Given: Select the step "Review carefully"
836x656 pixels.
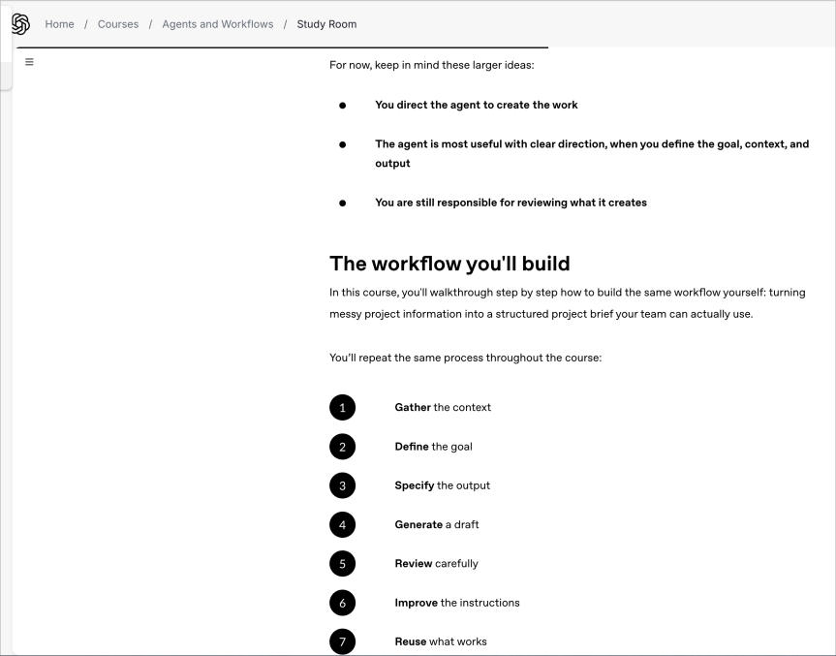Looking at the screenshot, I should (x=436, y=564).
